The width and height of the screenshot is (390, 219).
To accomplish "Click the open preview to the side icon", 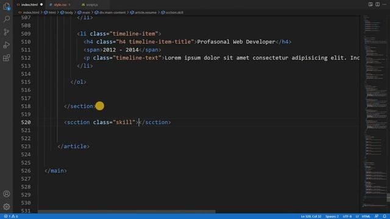I will pyautogui.click(x=370, y=4).
